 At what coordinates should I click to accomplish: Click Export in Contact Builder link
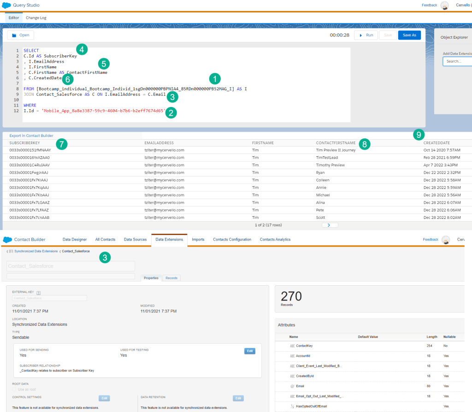point(31,135)
